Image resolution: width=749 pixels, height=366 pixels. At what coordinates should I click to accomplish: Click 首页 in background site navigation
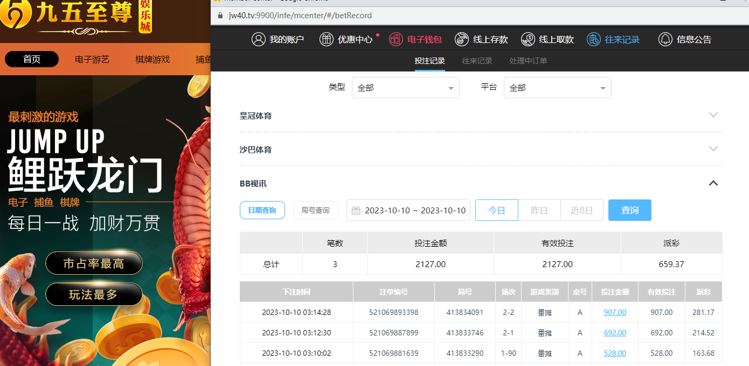pos(32,59)
